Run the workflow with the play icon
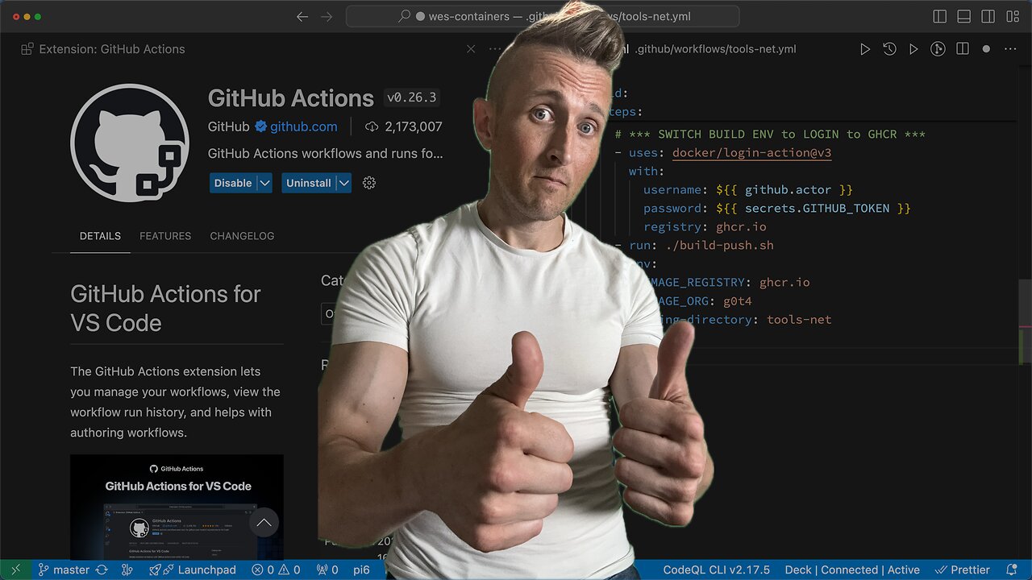Screen dimensions: 1032x580 pos(865,49)
